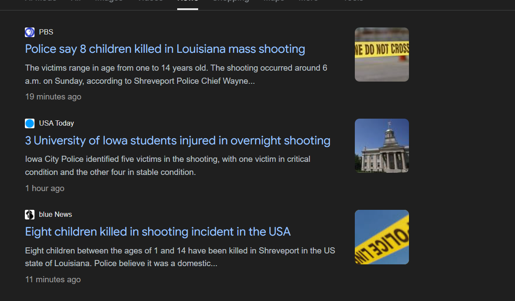The image size is (515, 301).
Task: Click snippet 'Iowa City Police identified five victims'
Action: (168, 166)
